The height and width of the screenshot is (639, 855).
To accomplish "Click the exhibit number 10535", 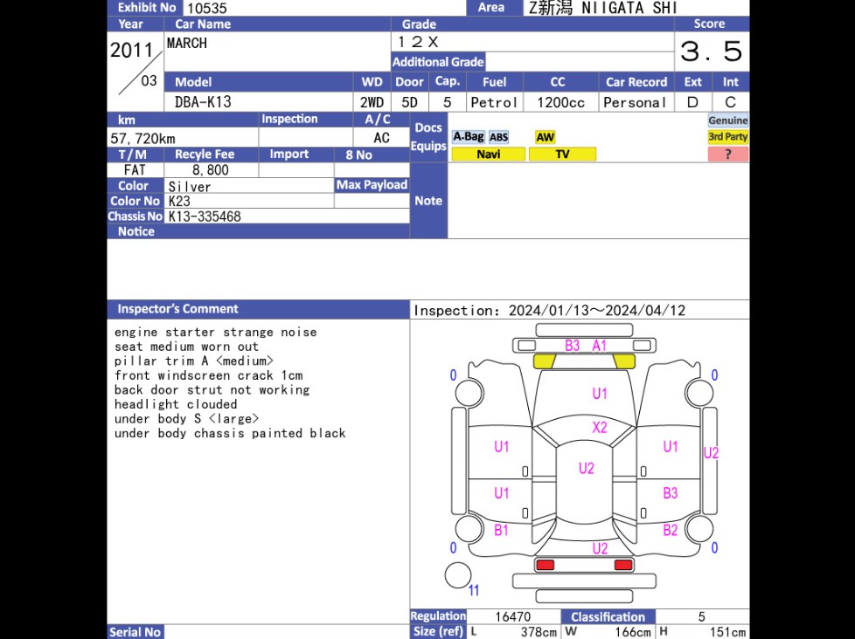I will [x=206, y=8].
